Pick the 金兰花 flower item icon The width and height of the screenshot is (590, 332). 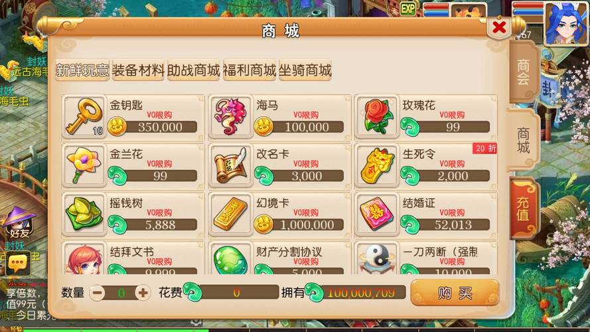click(x=84, y=165)
